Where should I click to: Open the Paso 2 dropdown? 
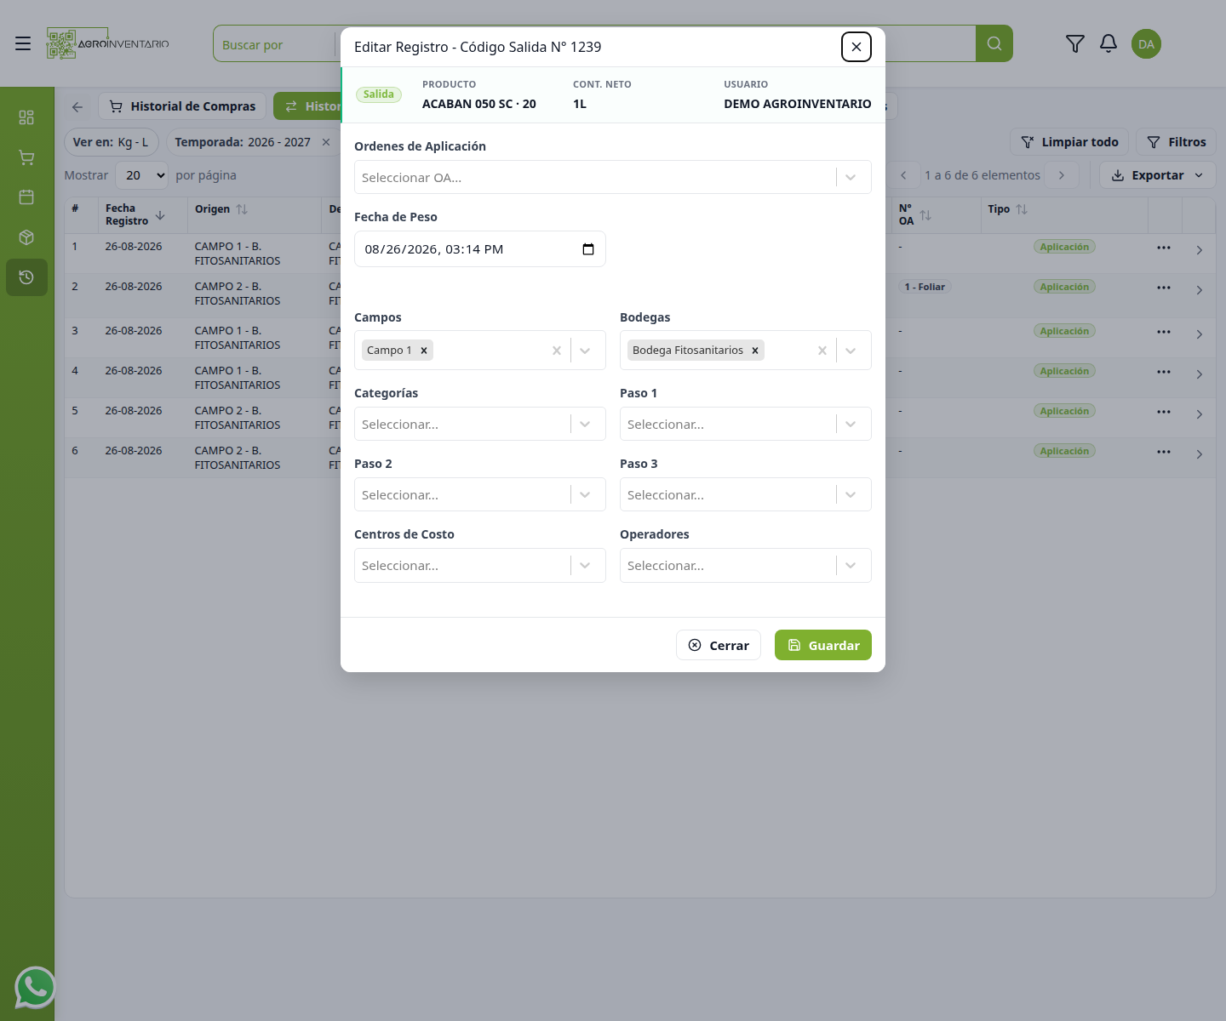coord(480,494)
